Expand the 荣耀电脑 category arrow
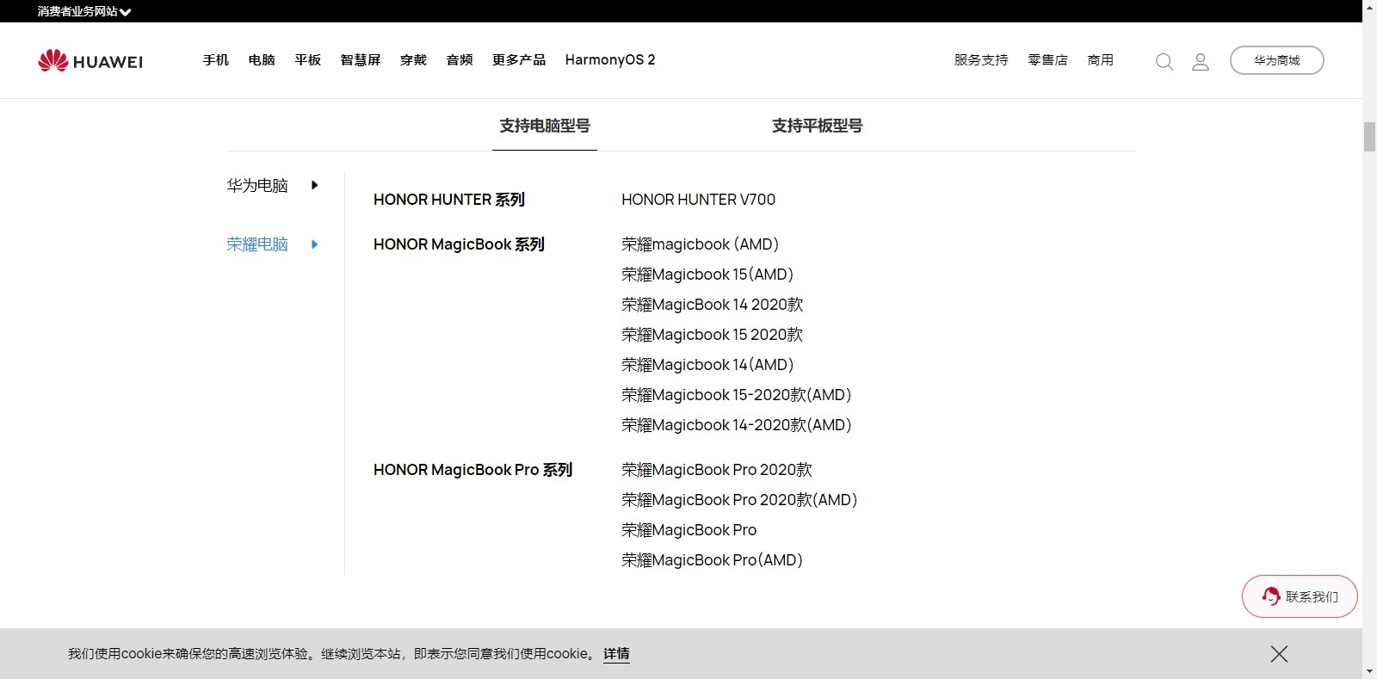Viewport: 1377px width, 679px height. pos(315,244)
